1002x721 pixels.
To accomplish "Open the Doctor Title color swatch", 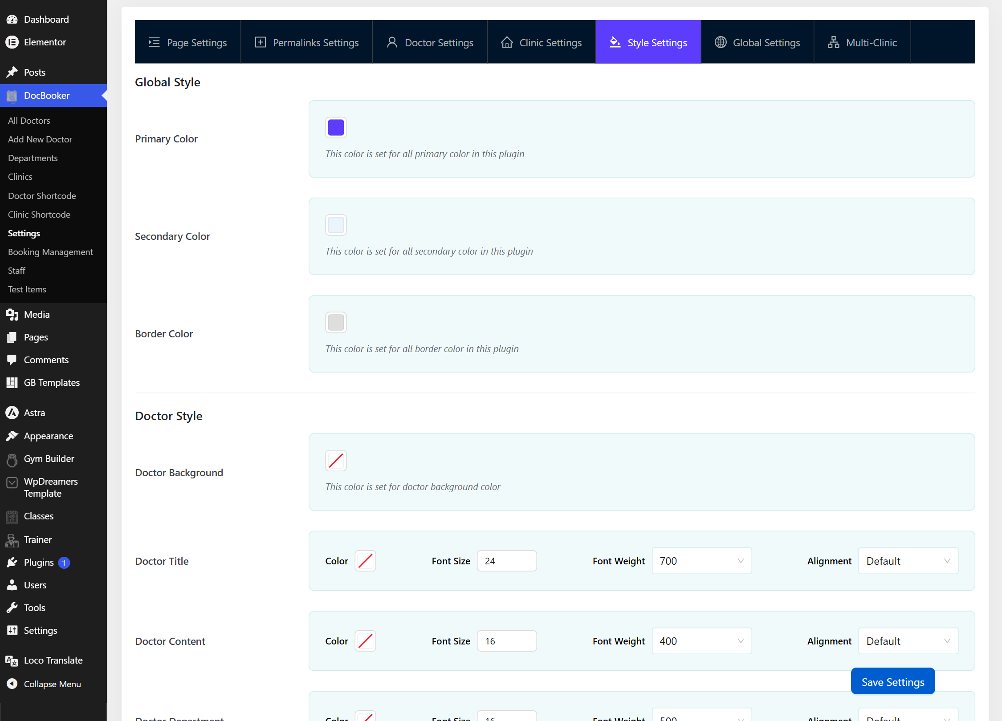I will [x=365, y=561].
